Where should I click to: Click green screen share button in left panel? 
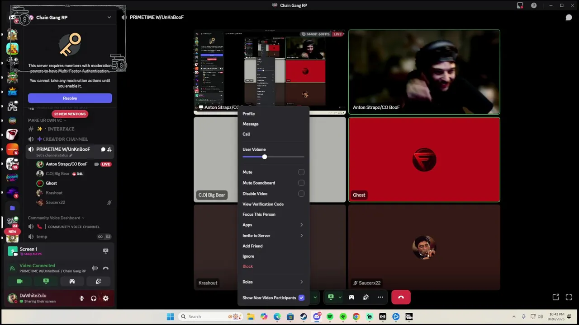[x=46, y=281]
